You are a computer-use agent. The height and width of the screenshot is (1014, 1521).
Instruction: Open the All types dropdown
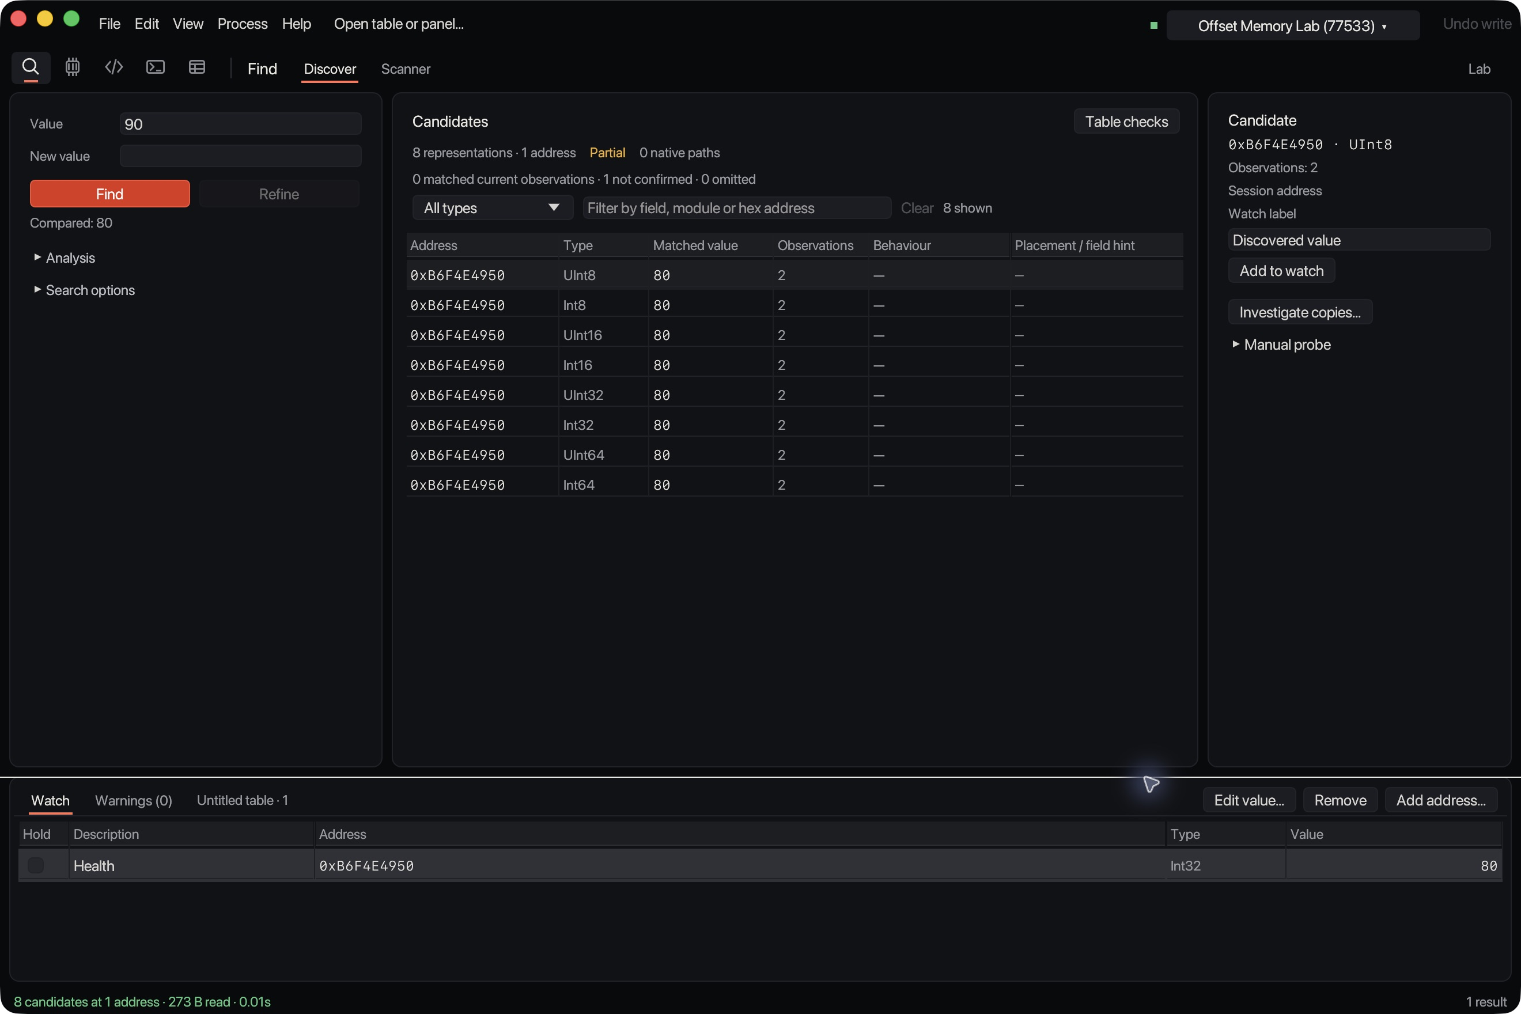coord(492,207)
